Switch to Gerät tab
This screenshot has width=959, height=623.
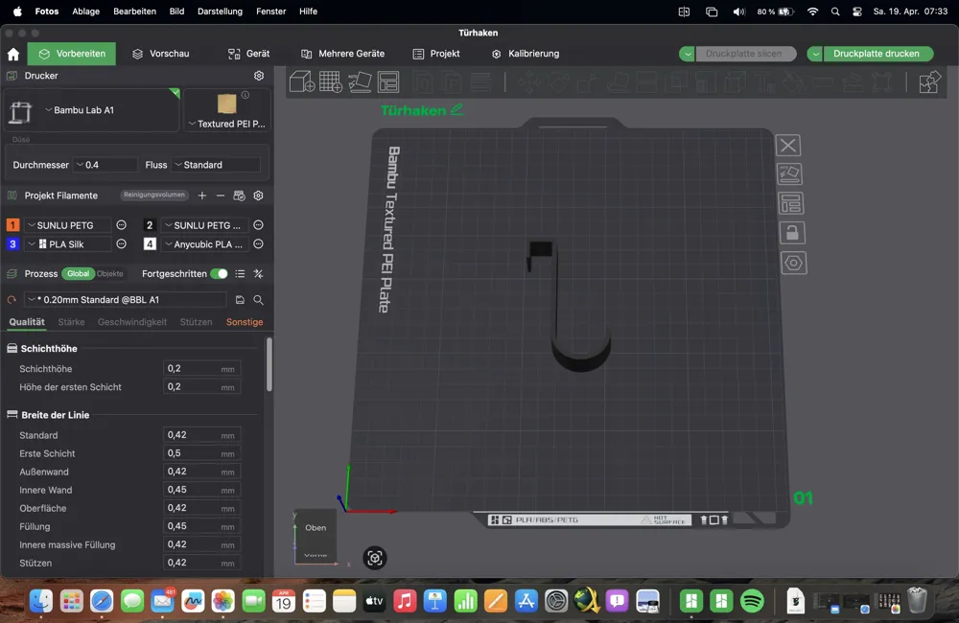[249, 54]
